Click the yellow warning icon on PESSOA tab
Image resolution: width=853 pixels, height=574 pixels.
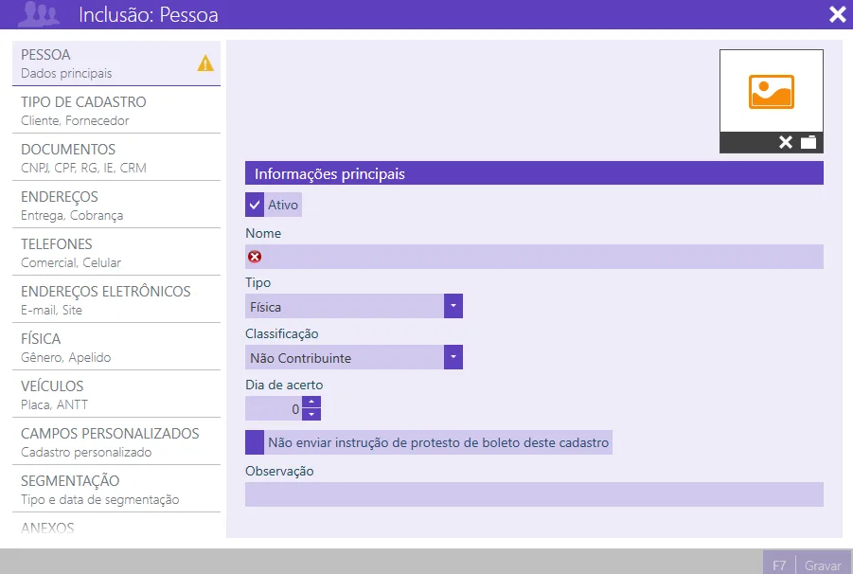click(205, 63)
